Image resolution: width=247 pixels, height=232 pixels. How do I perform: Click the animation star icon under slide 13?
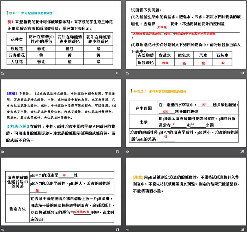click(x=3, y=73)
